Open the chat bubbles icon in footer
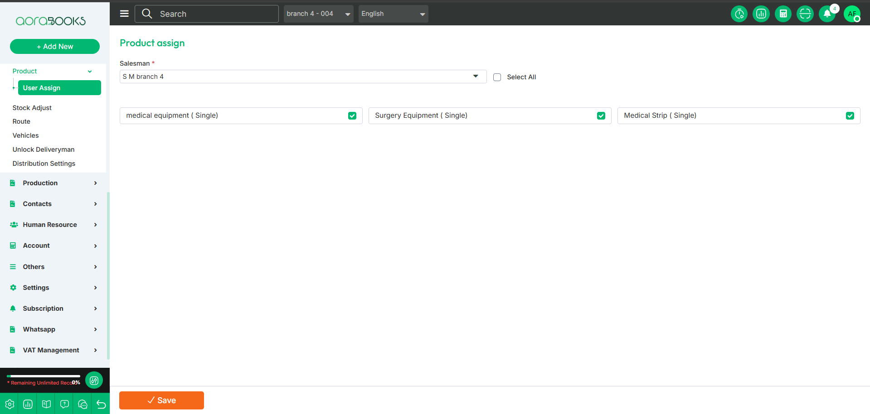 [83, 404]
